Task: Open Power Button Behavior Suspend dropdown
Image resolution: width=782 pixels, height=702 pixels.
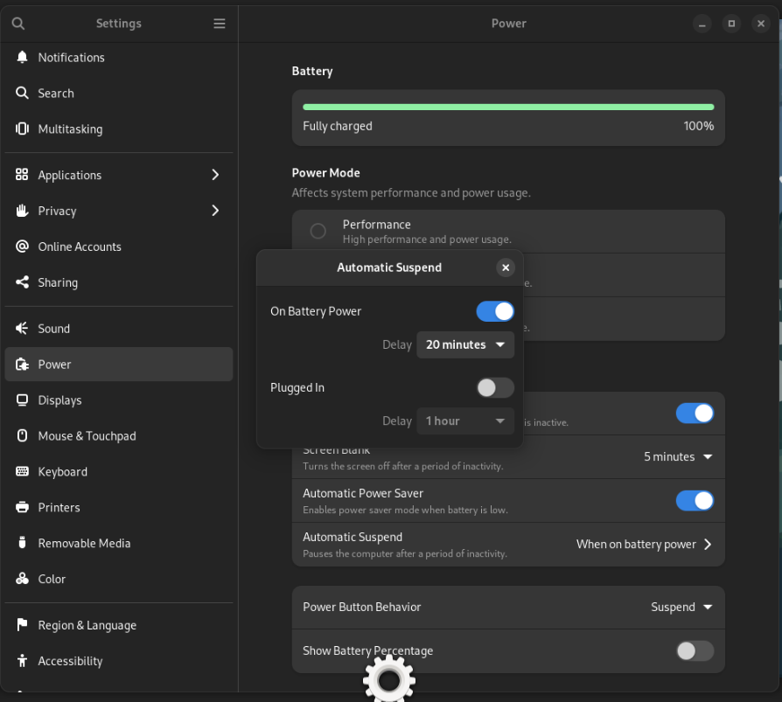Action: pyautogui.click(x=681, y=607)
